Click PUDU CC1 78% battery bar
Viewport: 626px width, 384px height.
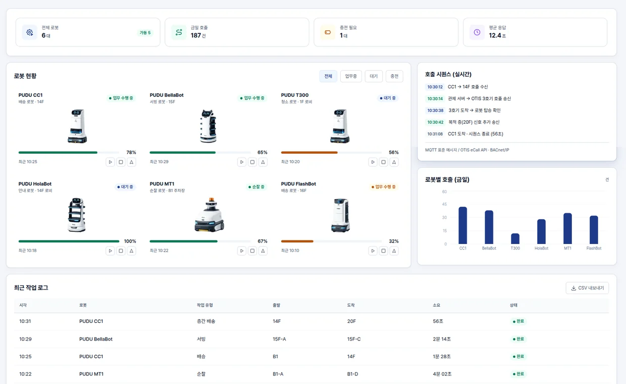[69, 153]
